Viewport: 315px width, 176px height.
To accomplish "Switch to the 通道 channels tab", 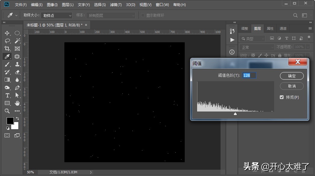I will [x=283, y=28].
